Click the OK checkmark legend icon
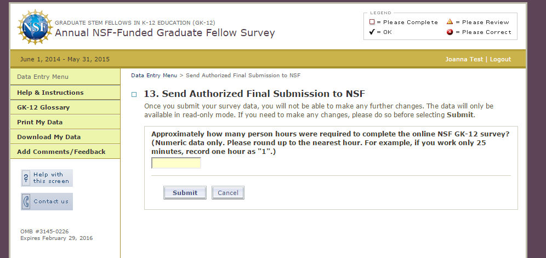 (x=372, y=32)
